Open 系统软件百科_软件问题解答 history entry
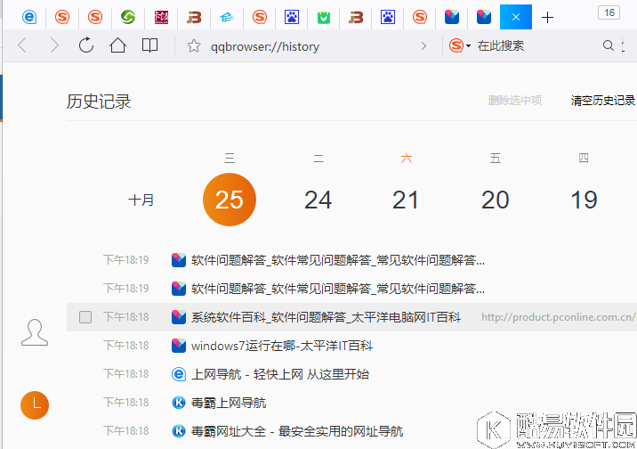Image resolution: width=637 pixels, height=449 pixels. point(326,317)
